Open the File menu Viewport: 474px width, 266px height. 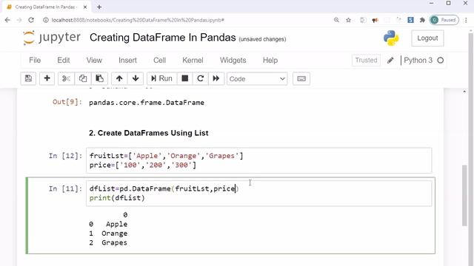pos(35,61)
